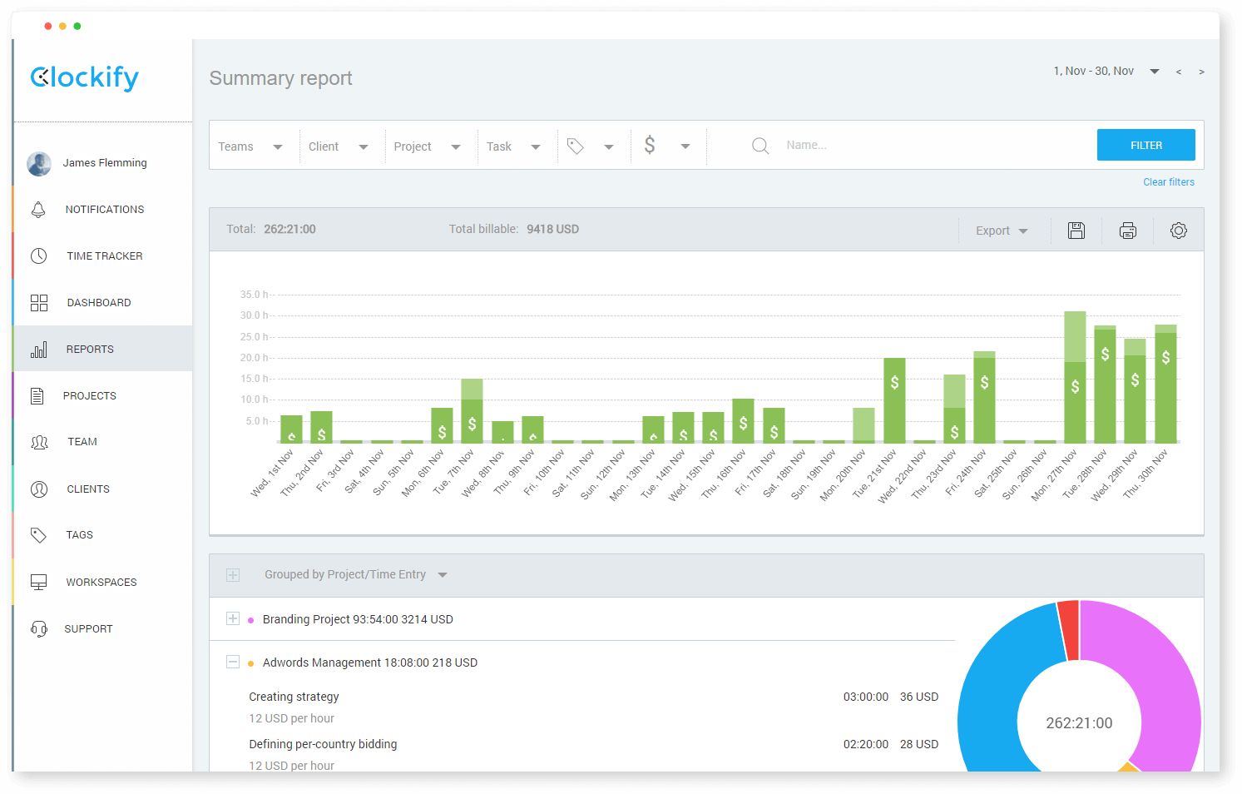Go to the Dashboard page
1242x794 pixels.
(99, 303)
